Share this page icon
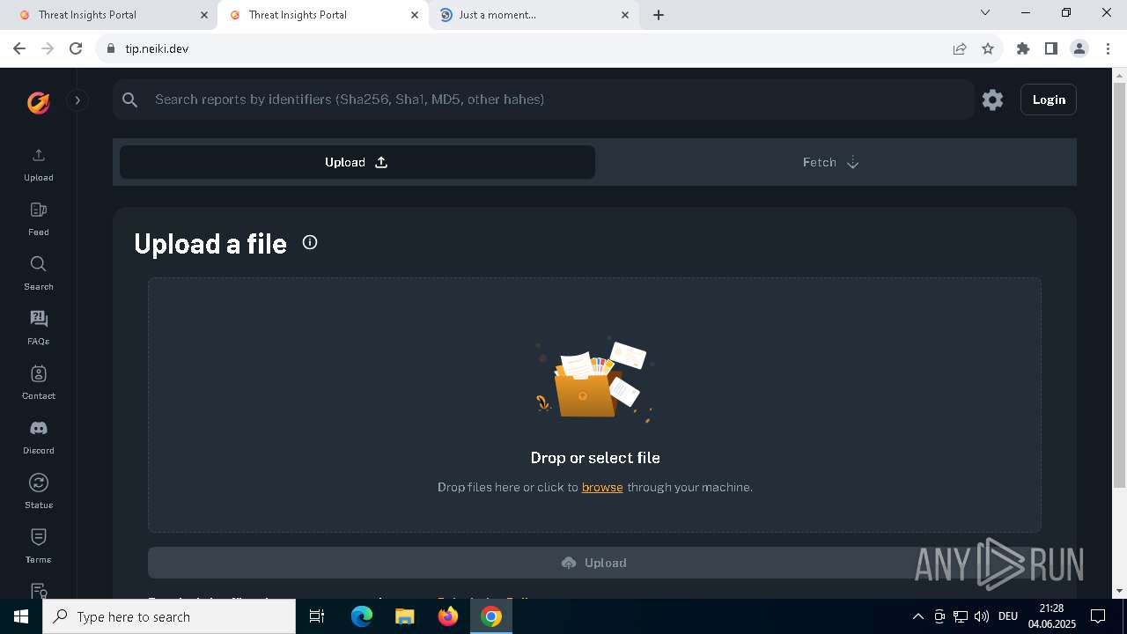This screenshot has height=634, width=1127. pyautogui.click(x=960, y=48)
